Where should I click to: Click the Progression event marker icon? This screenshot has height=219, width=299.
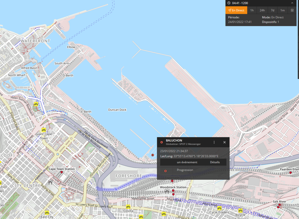click(166, 171)
